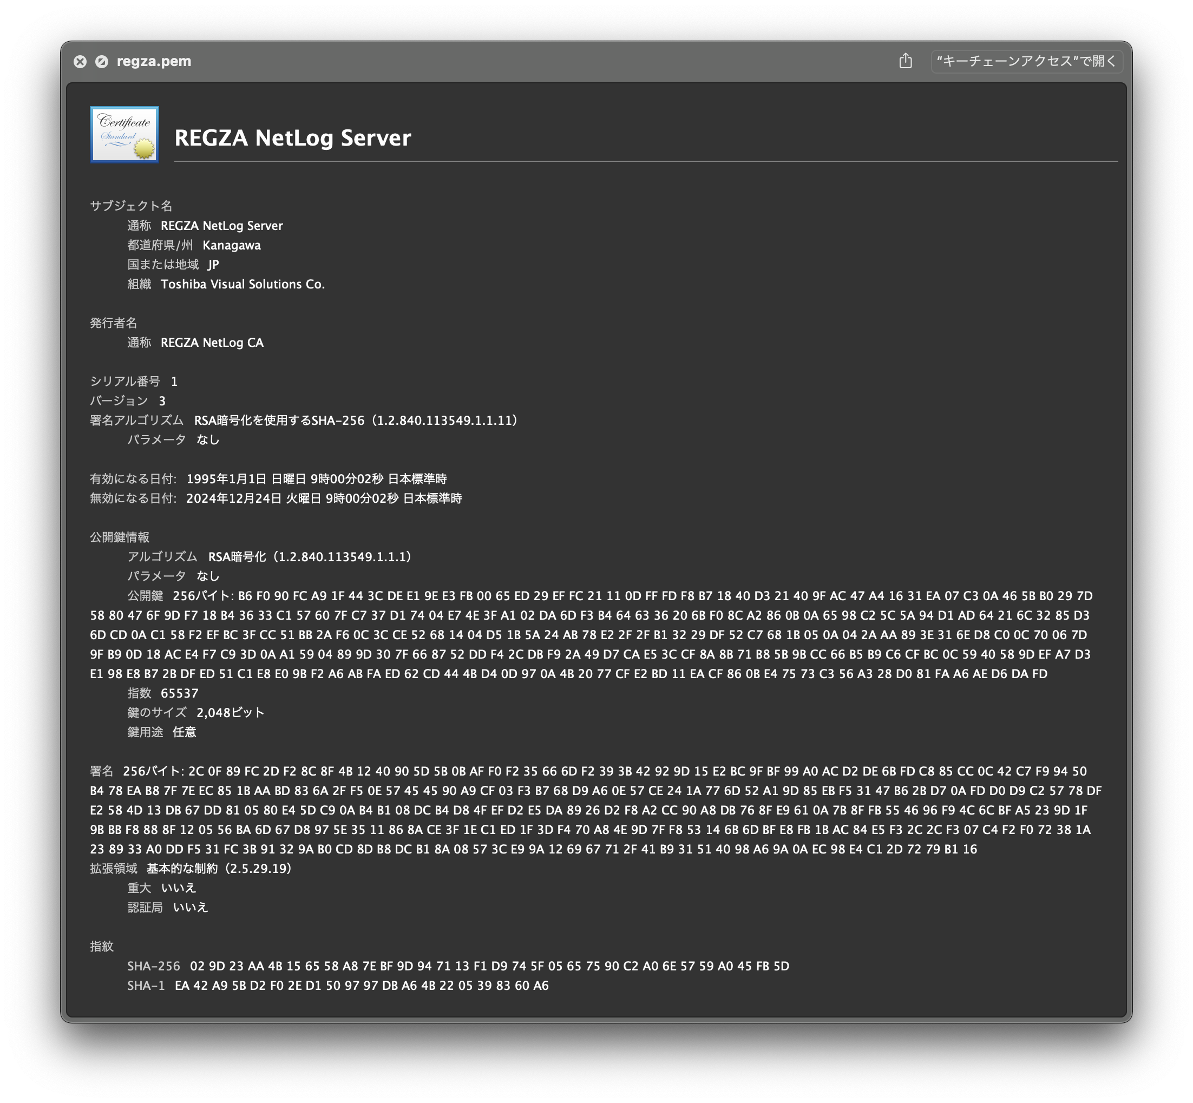Click the 有効になる日付 1995年1月1日 value
The height and width of the screenshot is (1103, 1193).
316,478
